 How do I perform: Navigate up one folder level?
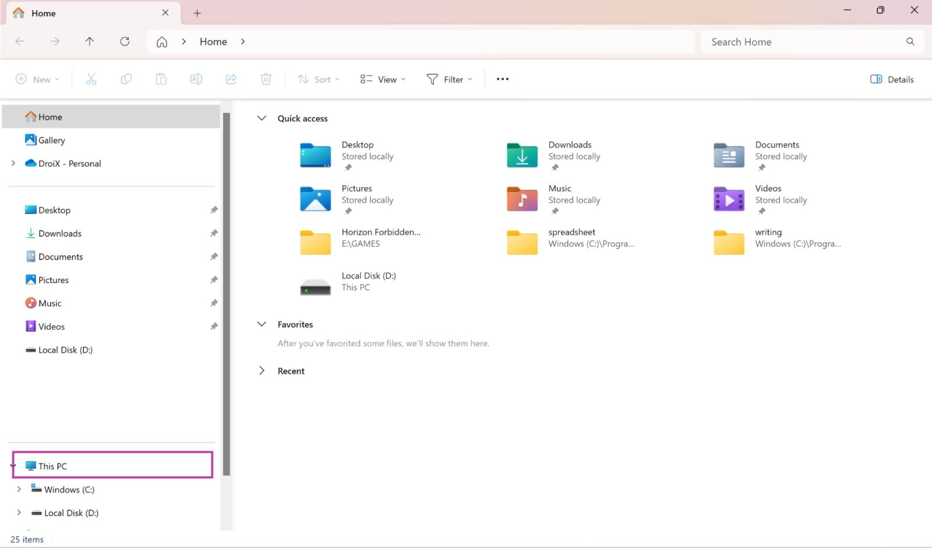[90, 41]
